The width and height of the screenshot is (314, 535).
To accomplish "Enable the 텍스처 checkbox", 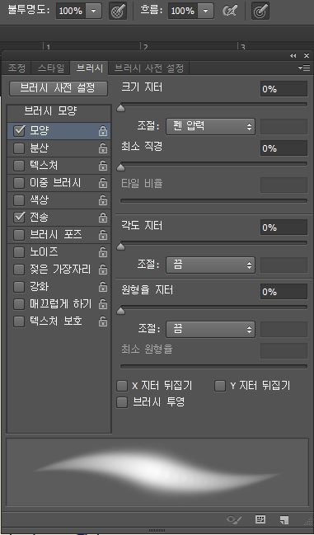I will click(x=19, y=166).
